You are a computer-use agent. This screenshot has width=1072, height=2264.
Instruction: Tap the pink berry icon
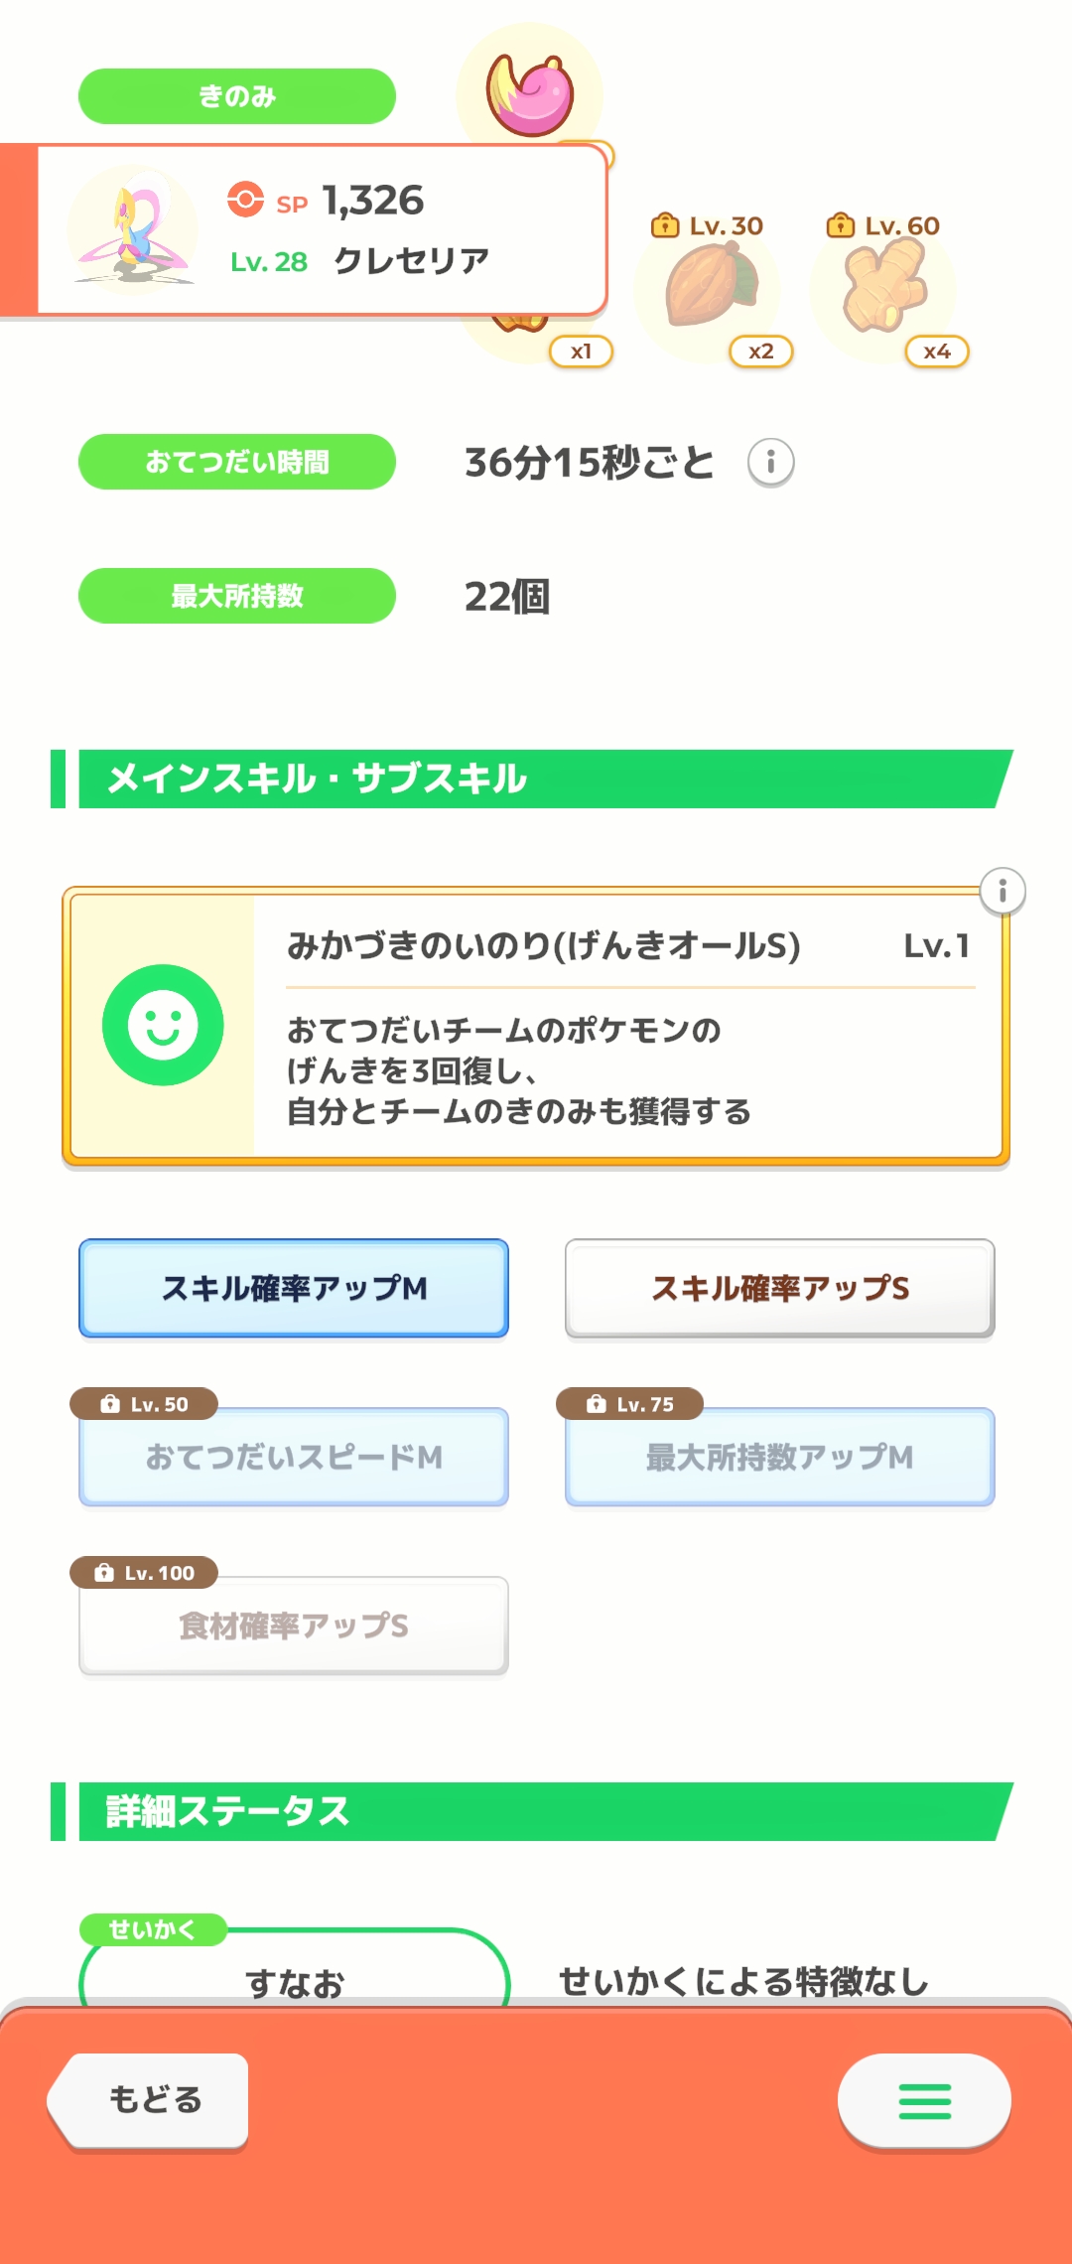tap(530, 92)
